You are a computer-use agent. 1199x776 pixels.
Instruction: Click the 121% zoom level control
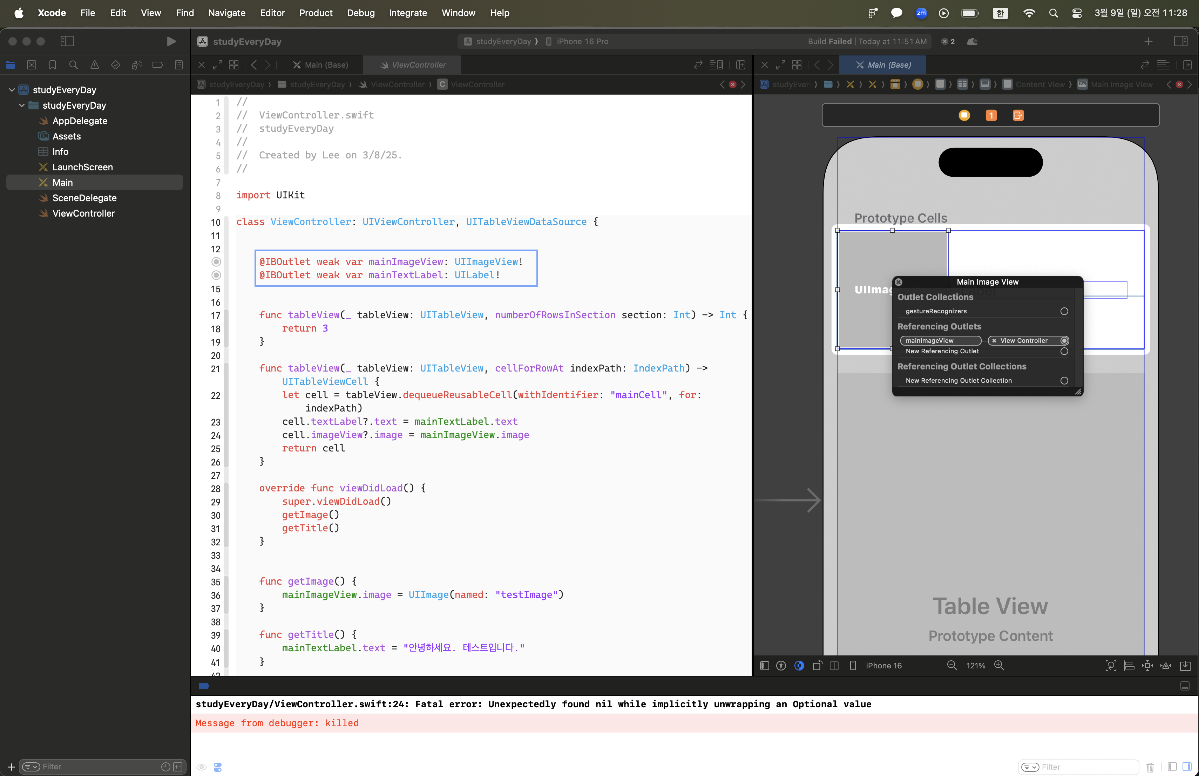click(x=975, y=665)
